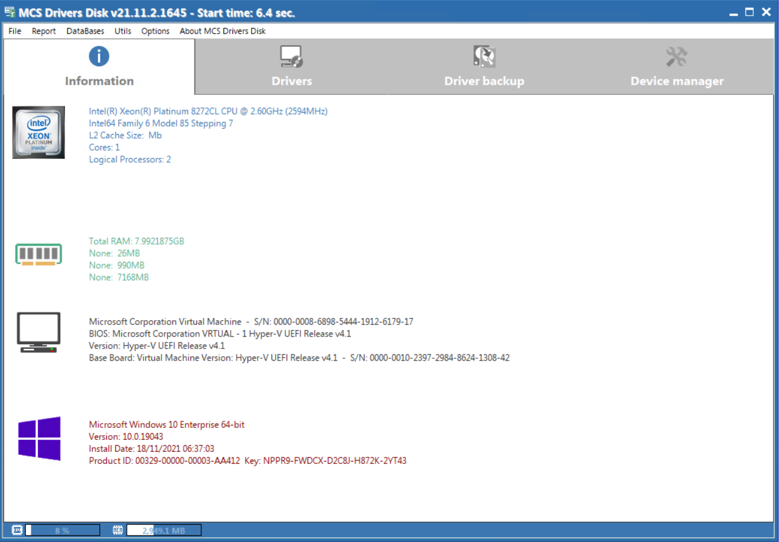Click the CPU chip icon in status bar

point(17,530)
